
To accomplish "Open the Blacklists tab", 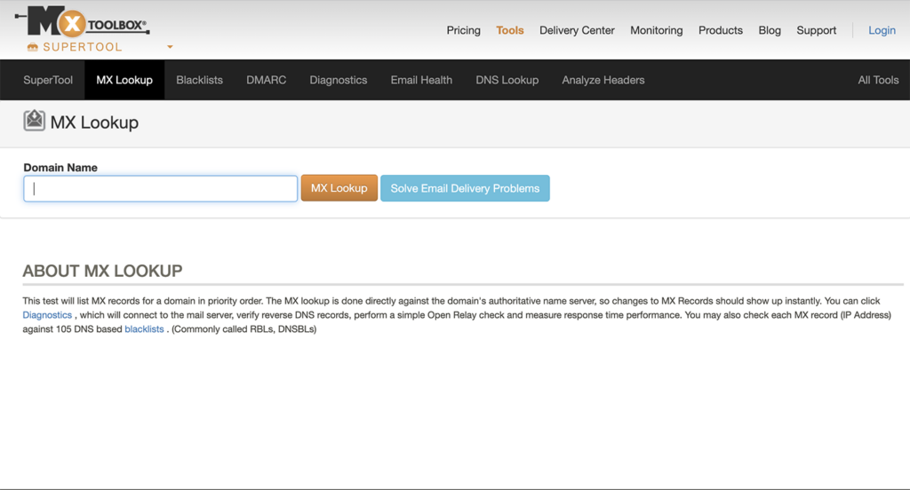I will [x=199, y=80].
